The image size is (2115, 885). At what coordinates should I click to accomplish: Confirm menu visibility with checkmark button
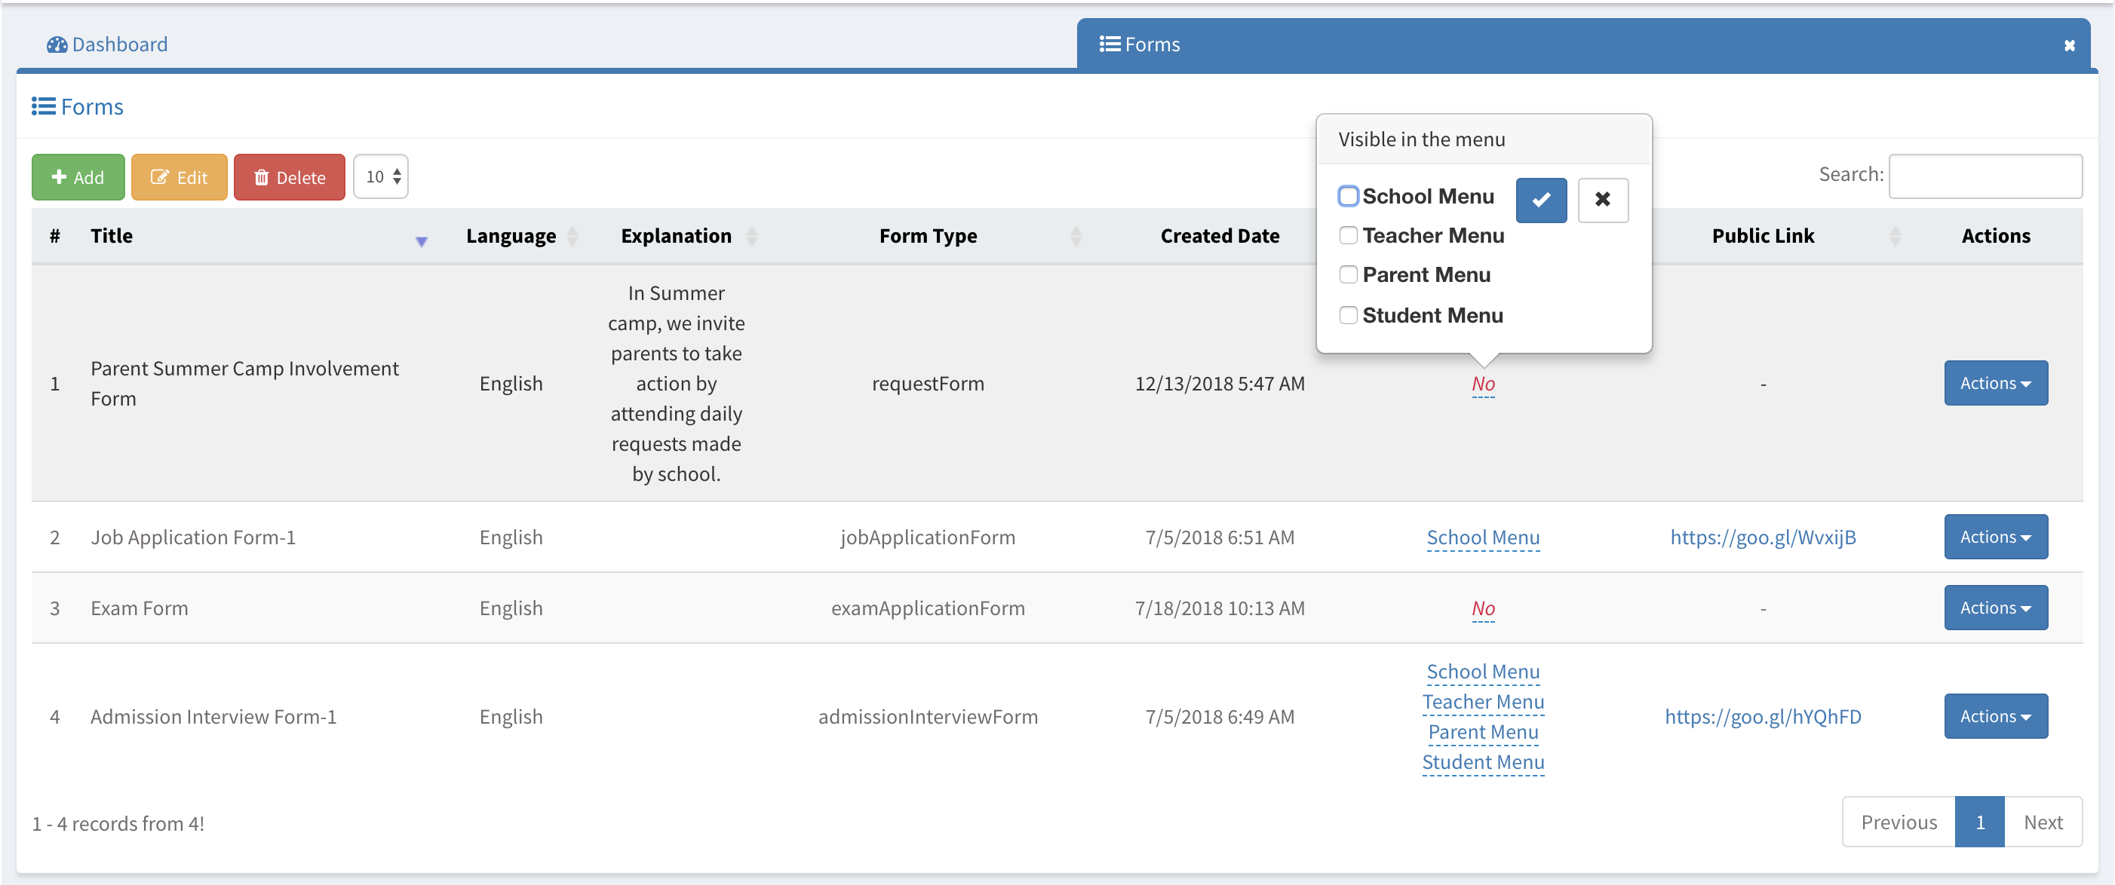[x=1540, y=199]
